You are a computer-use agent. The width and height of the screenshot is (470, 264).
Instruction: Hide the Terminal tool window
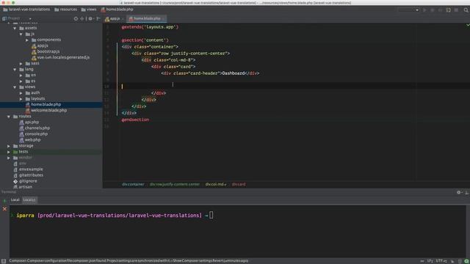(467, 192)
